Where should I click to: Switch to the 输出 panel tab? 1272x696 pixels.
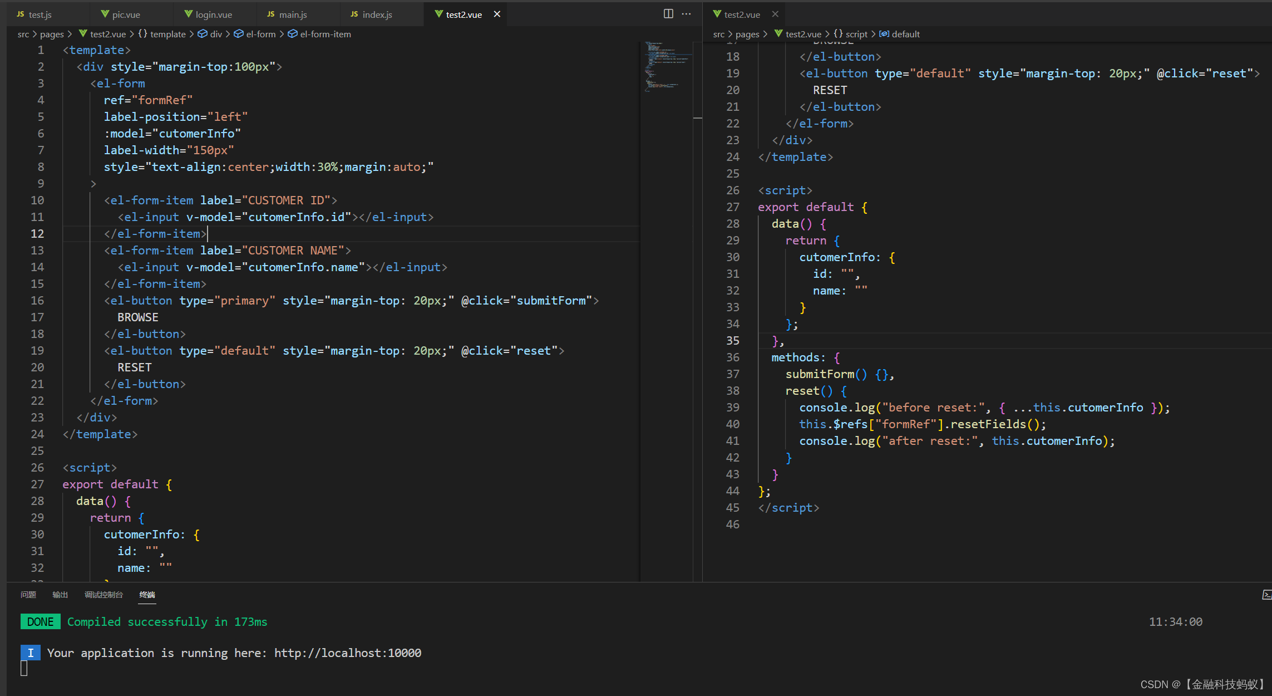[60, 595]
